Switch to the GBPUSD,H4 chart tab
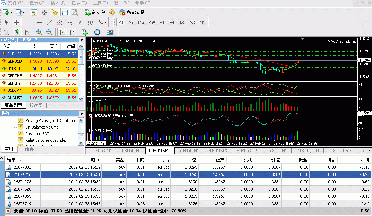Screen dimensions: 372x216 (x=247, y=150)
